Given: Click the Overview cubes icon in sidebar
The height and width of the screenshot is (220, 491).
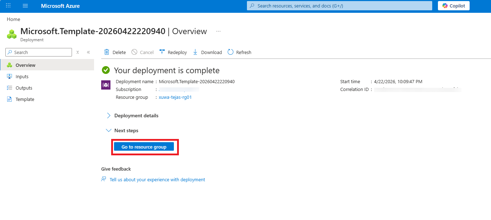Looking at the screenshot, I should click(10, 65).
